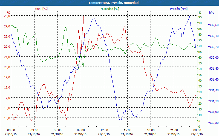Viewport: 219px width, 137px height.
Task: Click the 22/10/16 date label
Action: tap(197, 134)
